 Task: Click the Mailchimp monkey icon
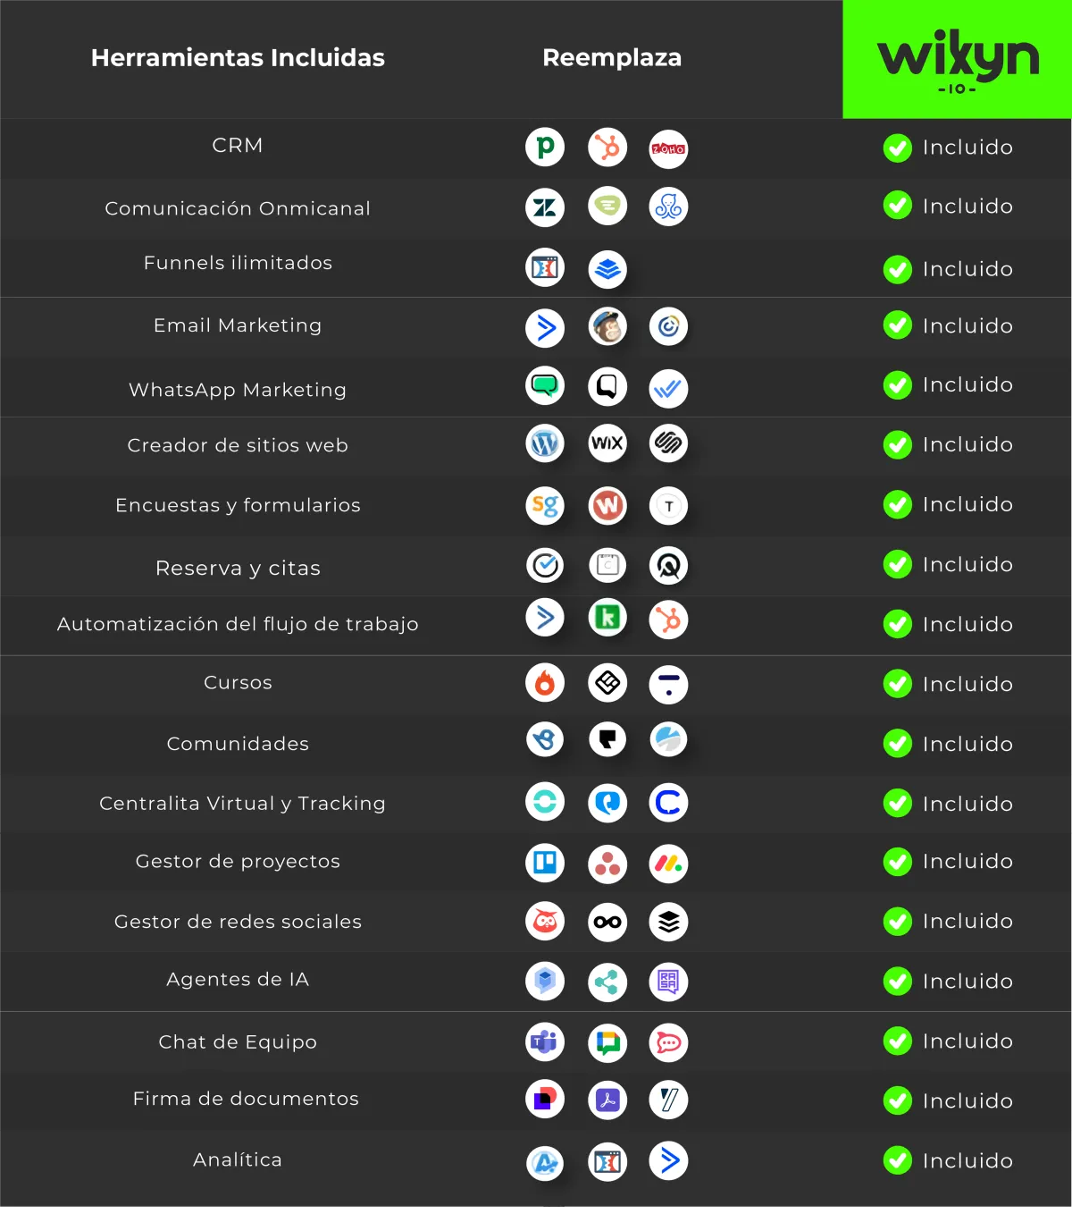point(607,326)
